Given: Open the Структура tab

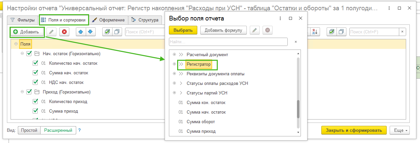Looking at the screenshot, I should [x=145, y=20].
